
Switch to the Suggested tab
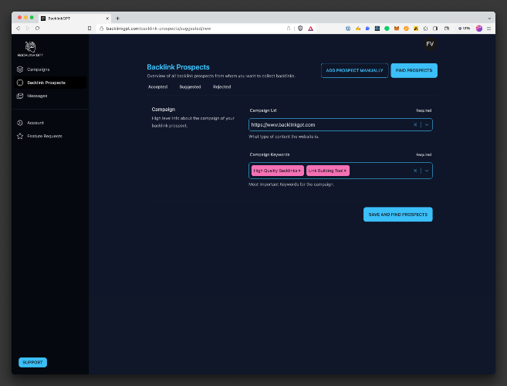coord(190,86)
